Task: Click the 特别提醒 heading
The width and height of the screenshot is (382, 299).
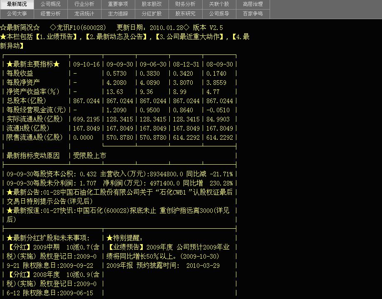Action: tap(124, 238)
